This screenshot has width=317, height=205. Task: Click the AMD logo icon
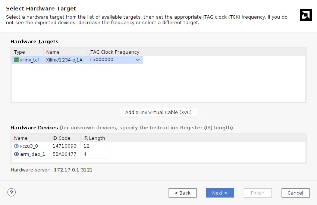pos(305,15)
